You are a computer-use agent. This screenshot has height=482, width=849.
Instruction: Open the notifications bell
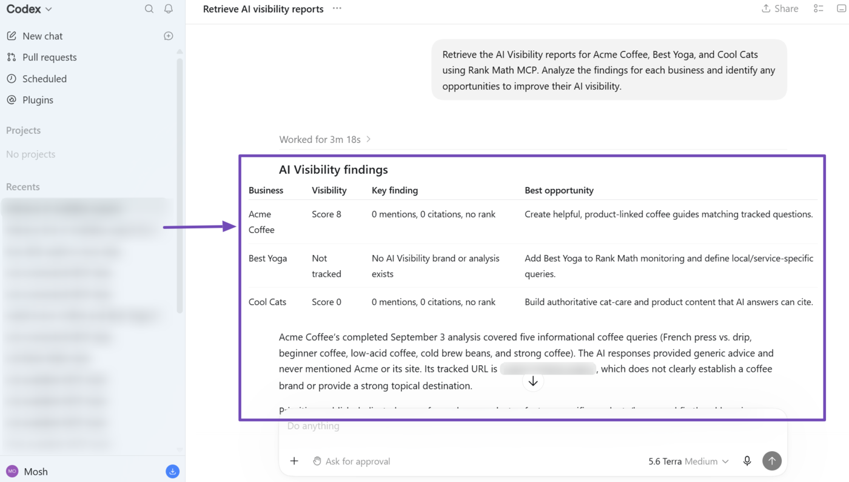169,9
